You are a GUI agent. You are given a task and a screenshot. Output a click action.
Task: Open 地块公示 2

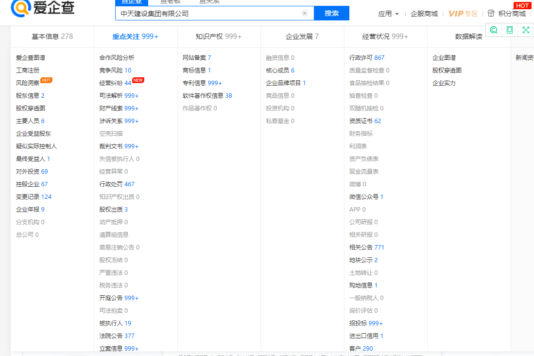click(x=363, y=260)
